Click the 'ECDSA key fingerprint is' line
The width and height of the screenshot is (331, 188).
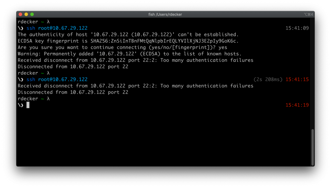point(128,41)
